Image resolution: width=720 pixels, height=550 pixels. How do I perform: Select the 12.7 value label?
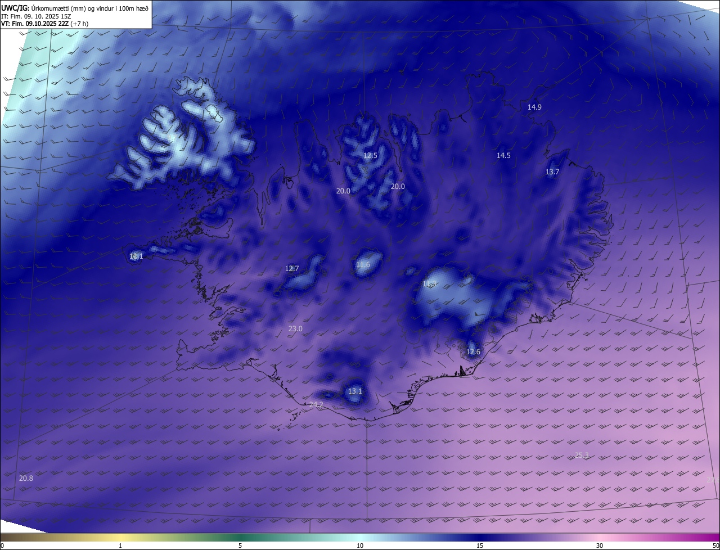pyautogui.click(x=292, y=268)
